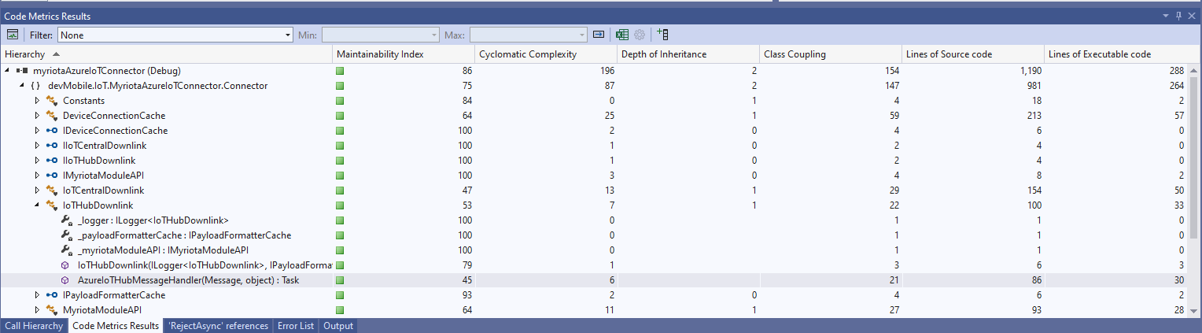Click the IIoTHubDownlink interface icon

[x=52, y=161]
